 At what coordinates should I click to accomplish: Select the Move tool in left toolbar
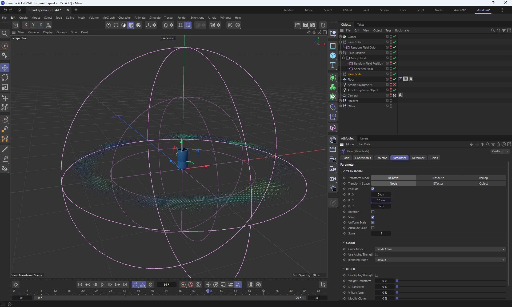point(5,67)
